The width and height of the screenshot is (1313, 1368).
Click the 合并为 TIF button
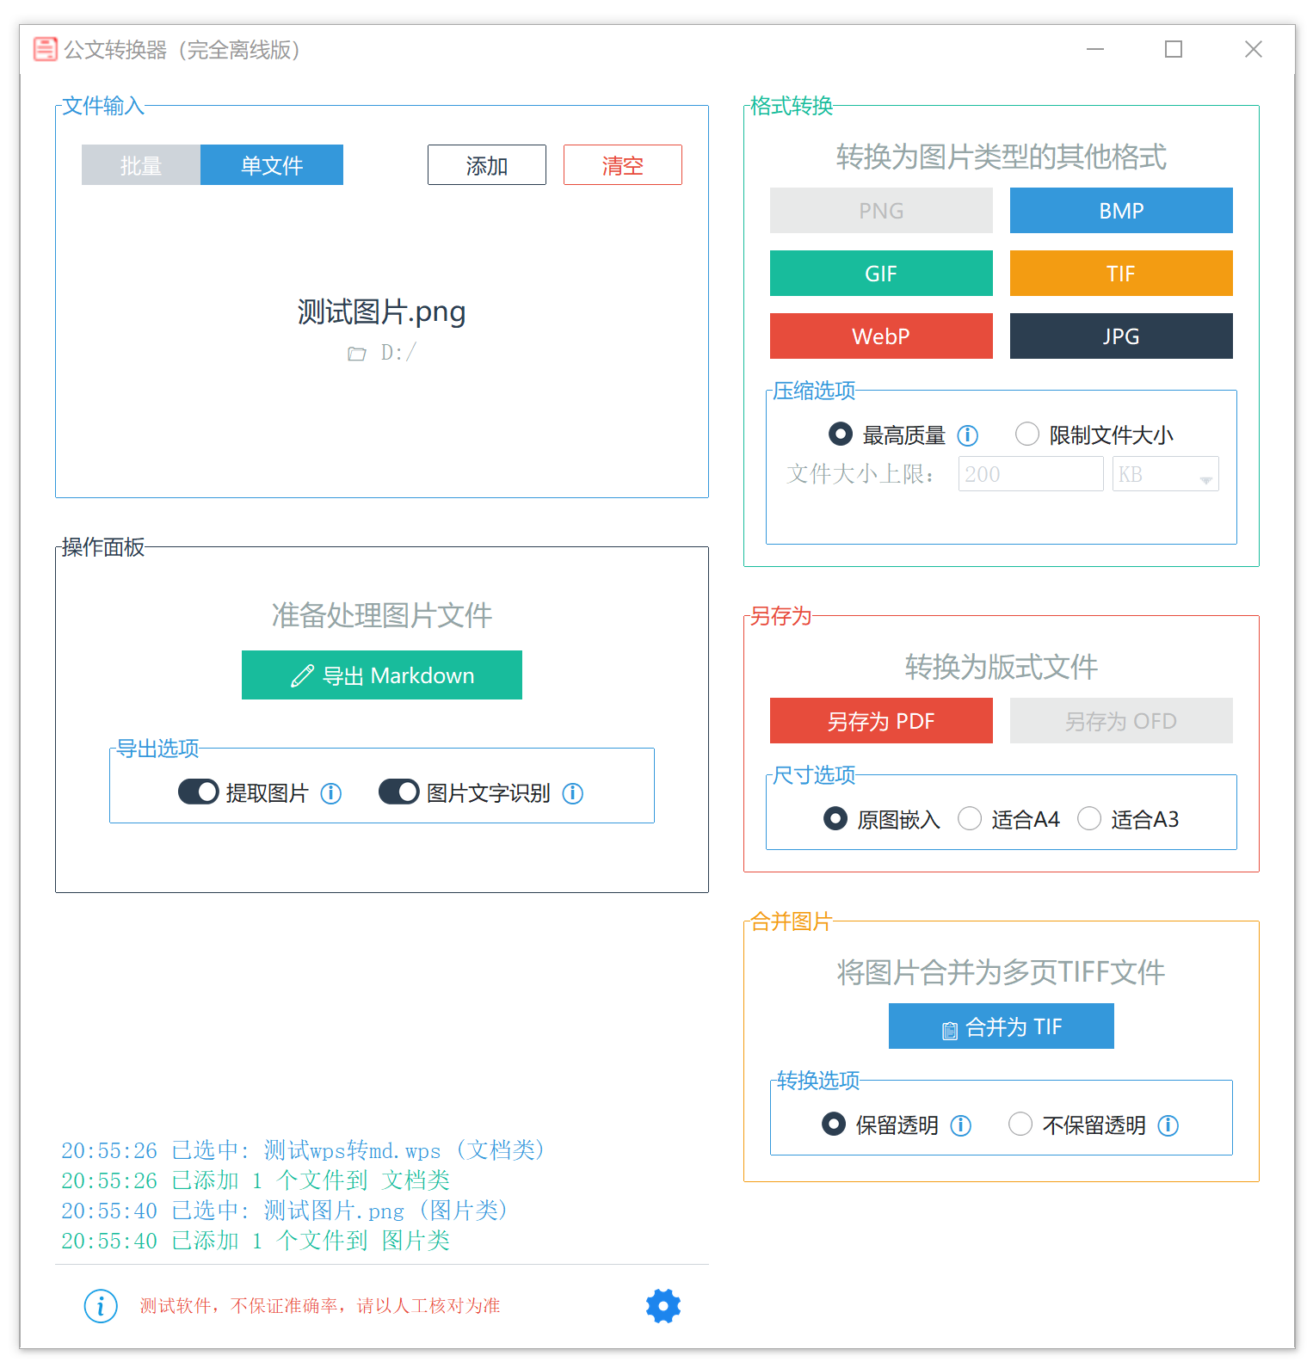tap(1001, 1026)
